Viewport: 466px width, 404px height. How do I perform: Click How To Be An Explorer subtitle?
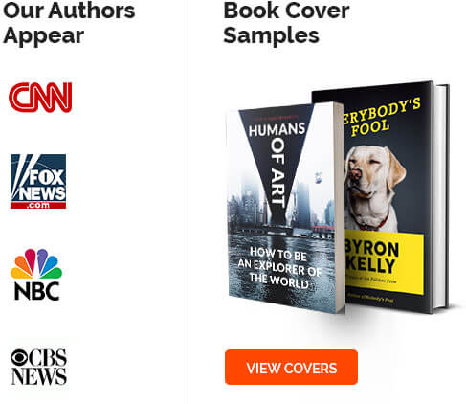tap(279, 268)
